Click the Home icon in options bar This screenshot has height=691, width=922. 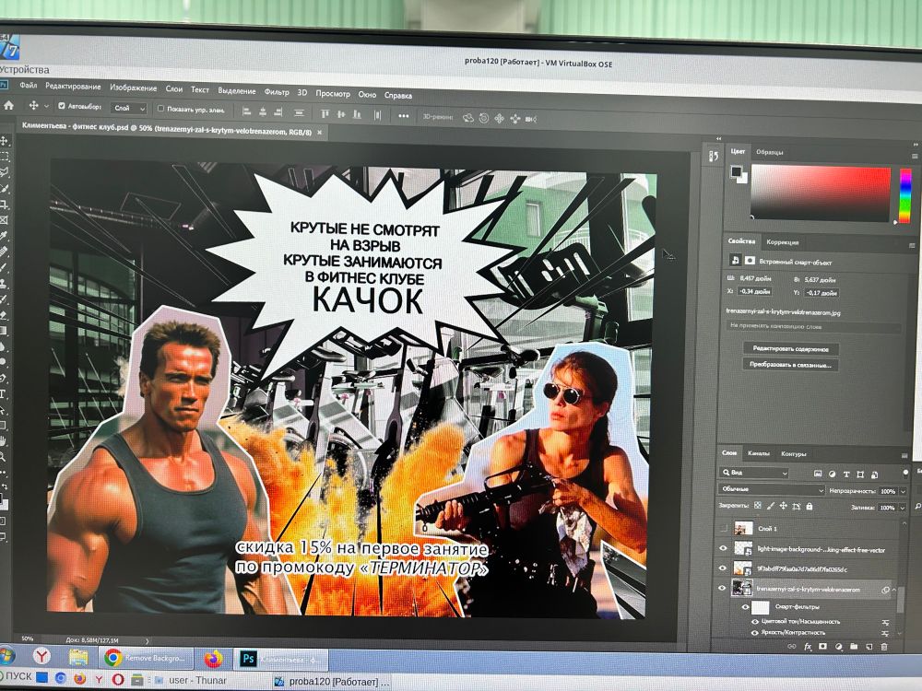(x=9, y=106)
